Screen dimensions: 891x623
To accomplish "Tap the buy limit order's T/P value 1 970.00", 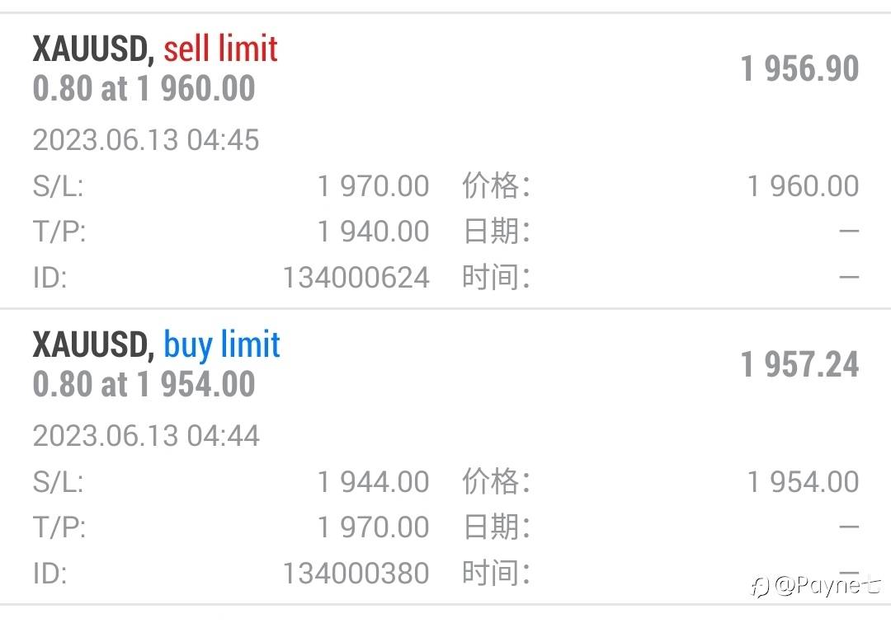I will click(373, 527).
